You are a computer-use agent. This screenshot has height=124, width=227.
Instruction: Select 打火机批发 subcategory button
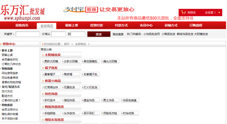point(90,87)
